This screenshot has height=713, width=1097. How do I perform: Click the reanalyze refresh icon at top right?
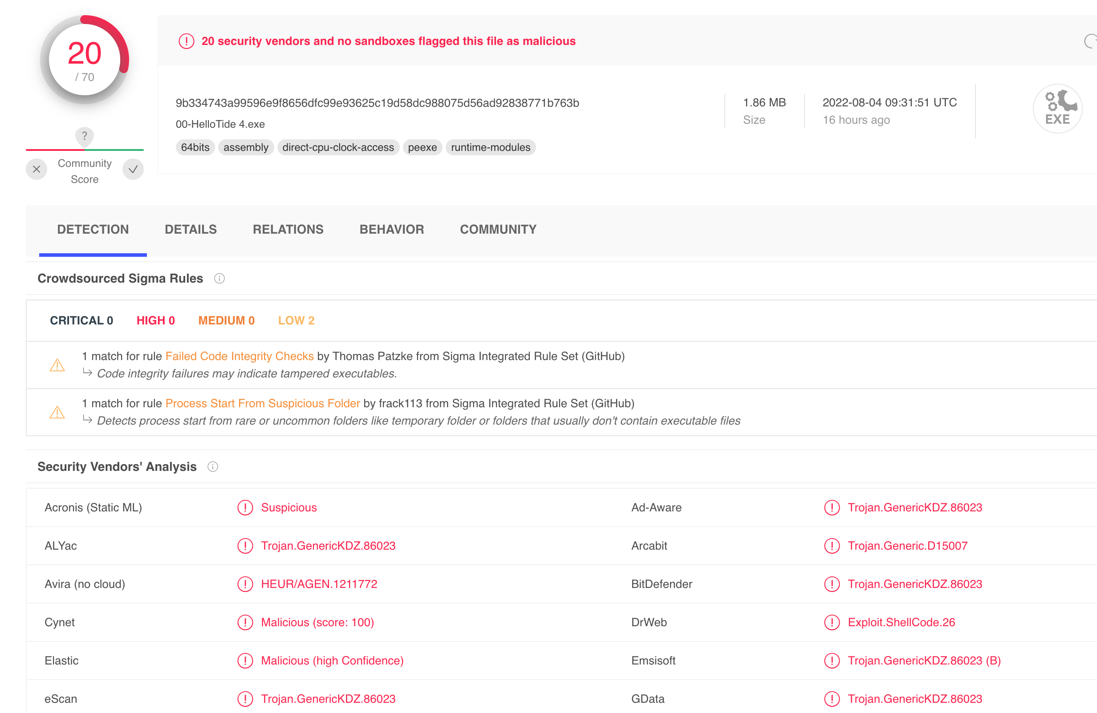(x=1090, y=41)
